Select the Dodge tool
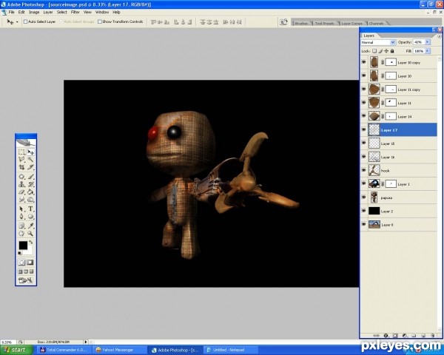Screen dimensions: 444x355 point(30,200)
